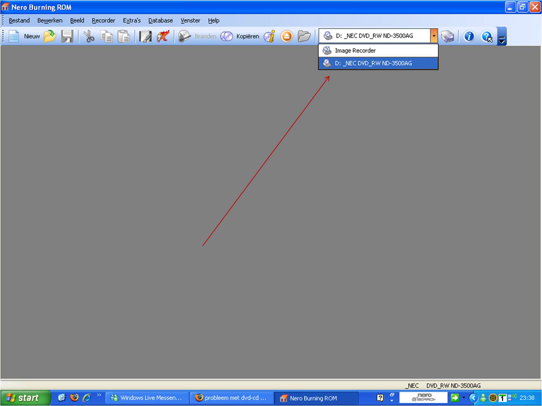
Task: Expand the toolbar options overflow arrow
Action: 502,36
